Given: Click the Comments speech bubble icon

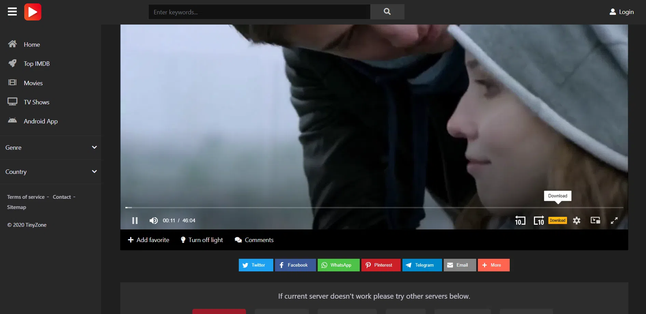Looking at the screenshot, I should [238, 240].
